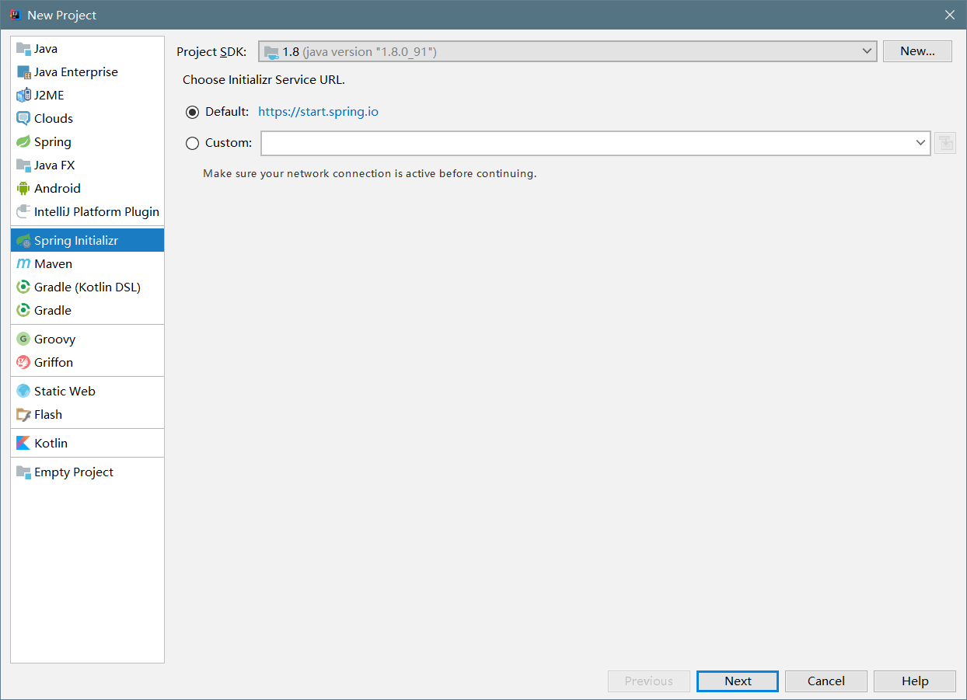Click the Groovy G icon
Screen dimensions: 967x700
tap(23, 340)
